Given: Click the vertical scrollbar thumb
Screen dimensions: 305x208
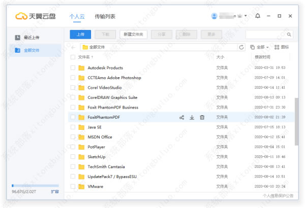Looking at the screenshot, I should pyautogui.click(x=296, y=122).
